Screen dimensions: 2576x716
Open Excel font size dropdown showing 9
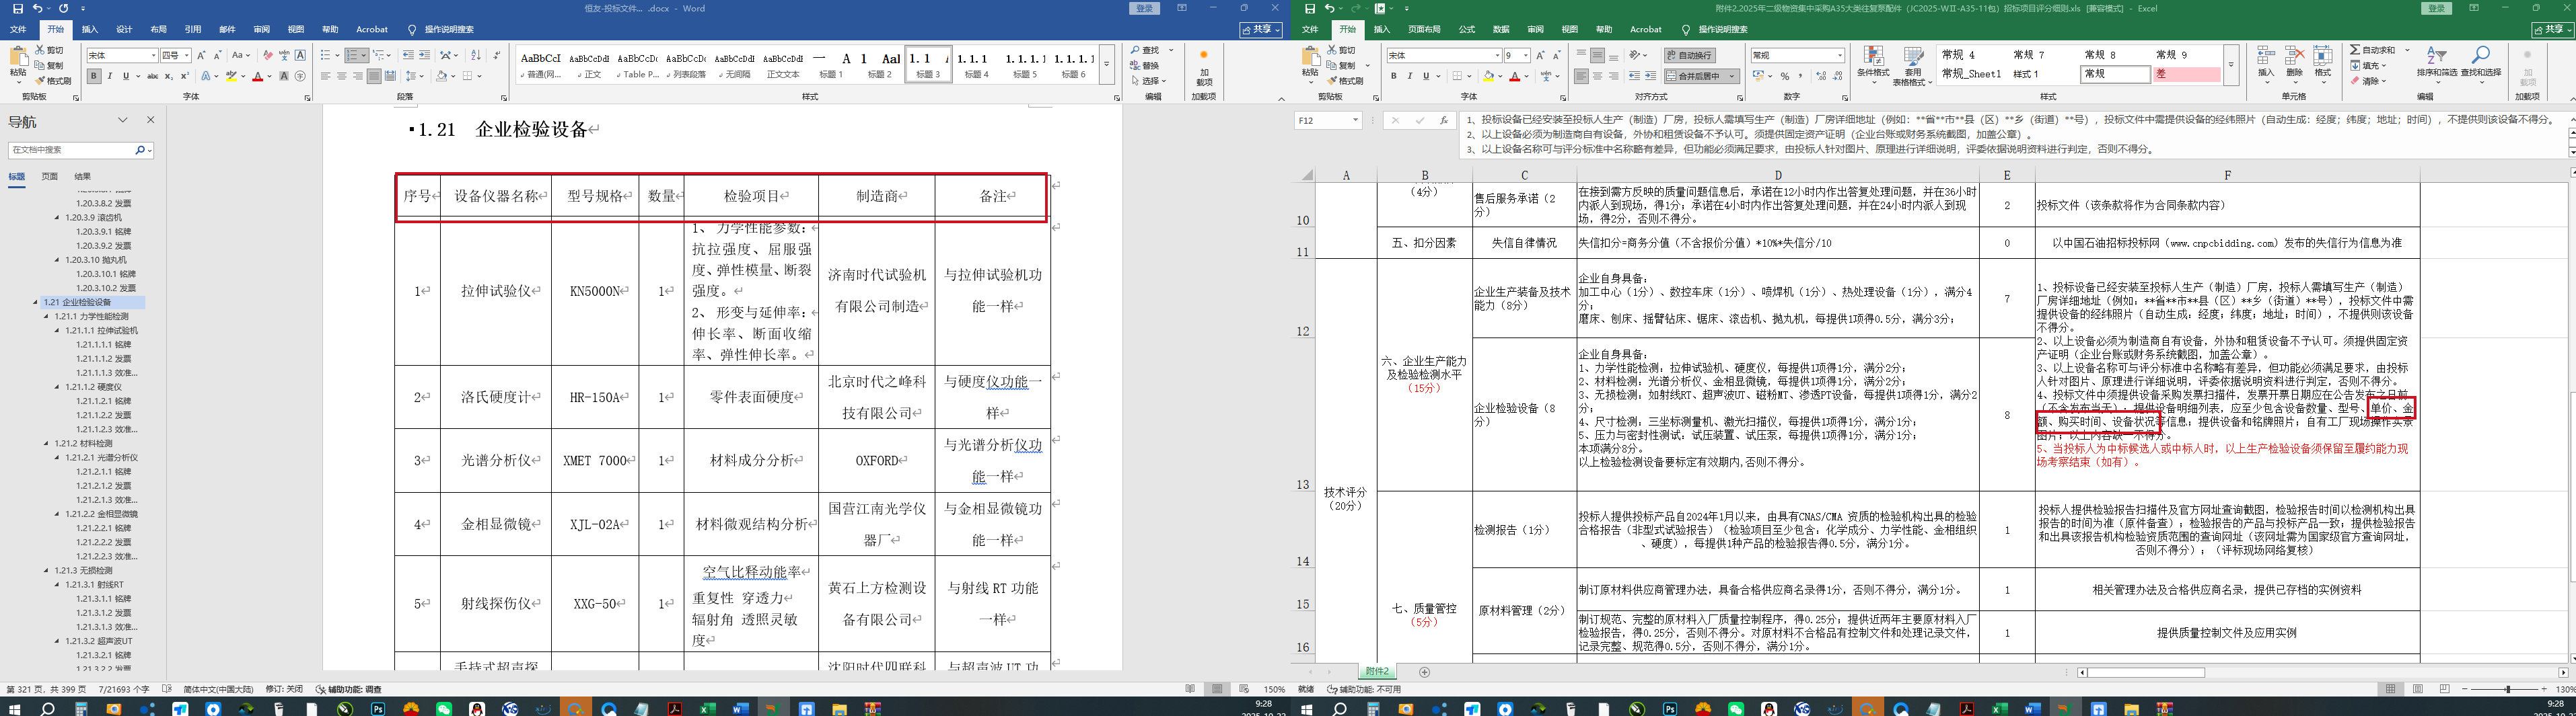tap(1526, 56)
